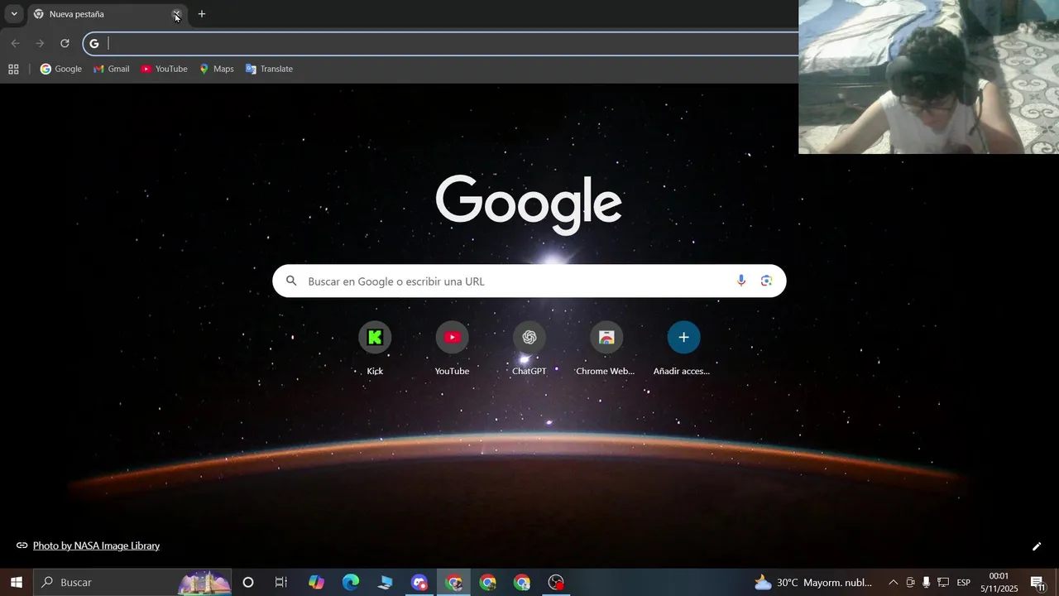The image size is (1059, 596).
Task: Open Google Lens image search icon
Action: [x=767, y=281]
